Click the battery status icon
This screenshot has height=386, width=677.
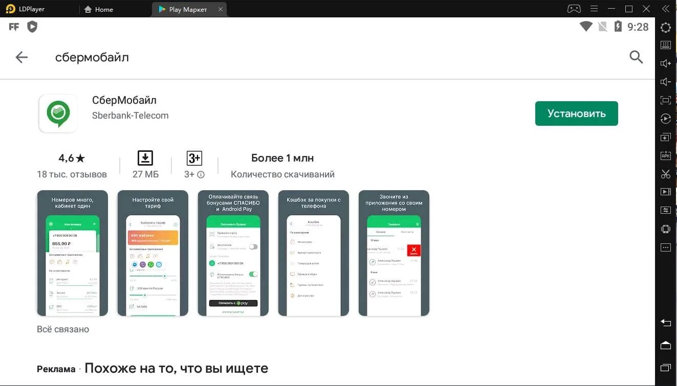tap(618, 27)
